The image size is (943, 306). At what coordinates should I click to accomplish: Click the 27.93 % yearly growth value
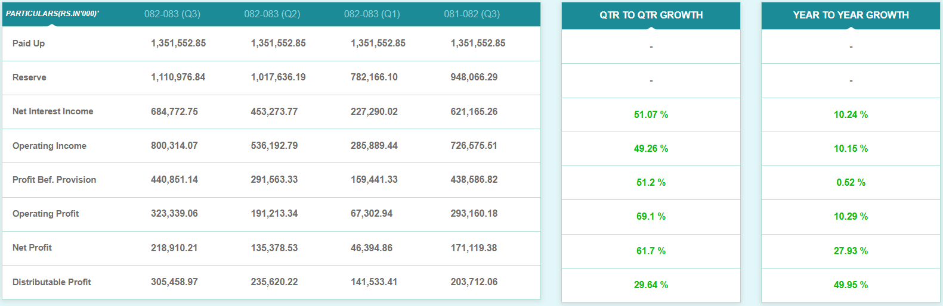point(851,251)
